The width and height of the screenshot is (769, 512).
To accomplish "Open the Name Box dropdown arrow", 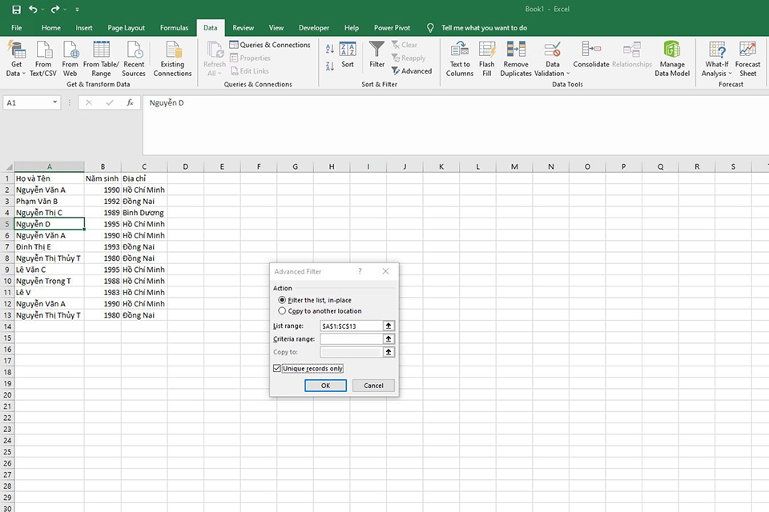I will [x=55, y=102].
